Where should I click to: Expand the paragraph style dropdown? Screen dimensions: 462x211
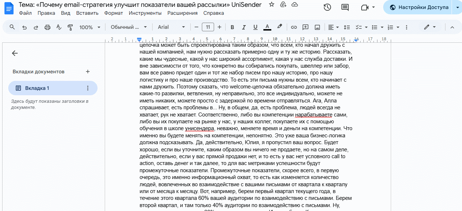pos(129,27)
